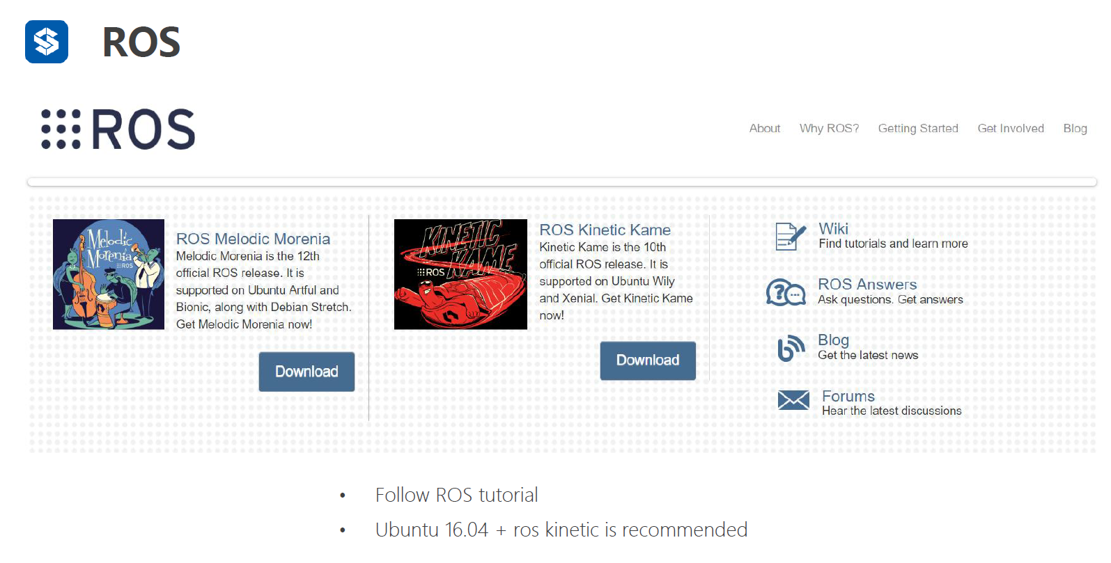This screenshot has width=1111, height=563.
Task: Click the Forums envelope icon
Action: pos(793,400)
